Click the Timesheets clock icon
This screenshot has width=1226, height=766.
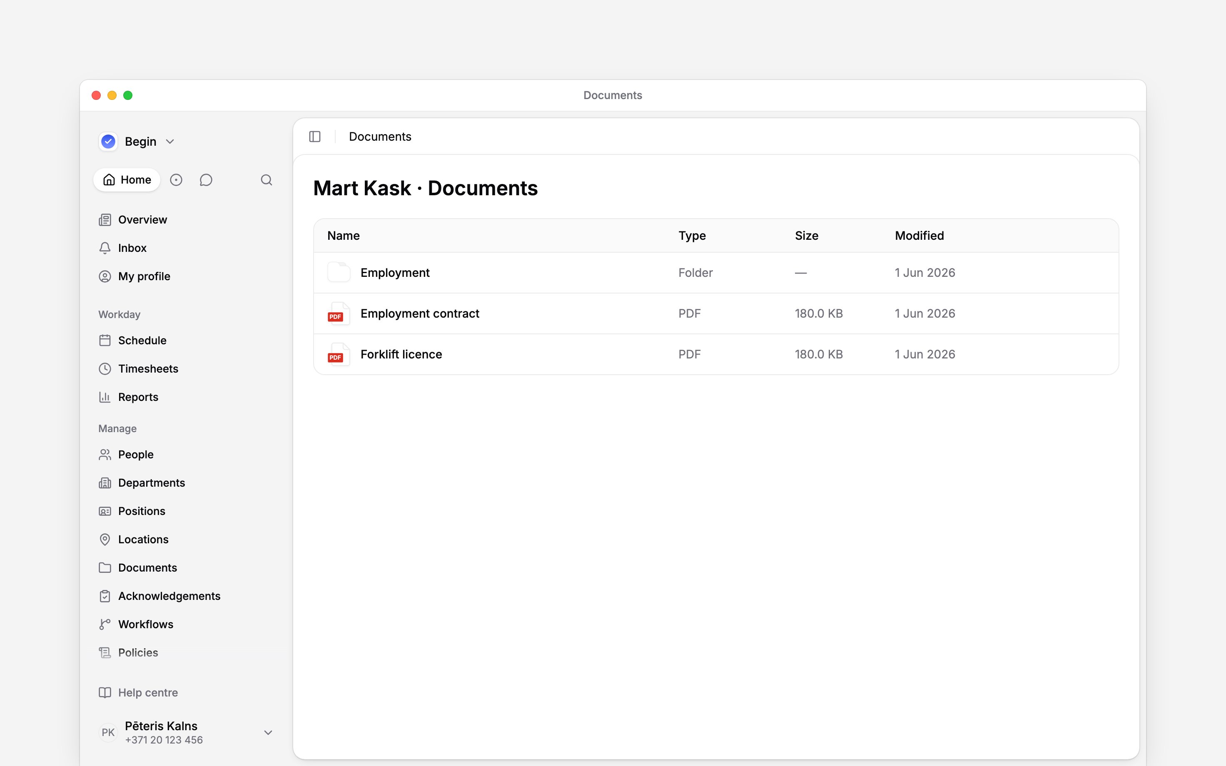coord(105,369)
